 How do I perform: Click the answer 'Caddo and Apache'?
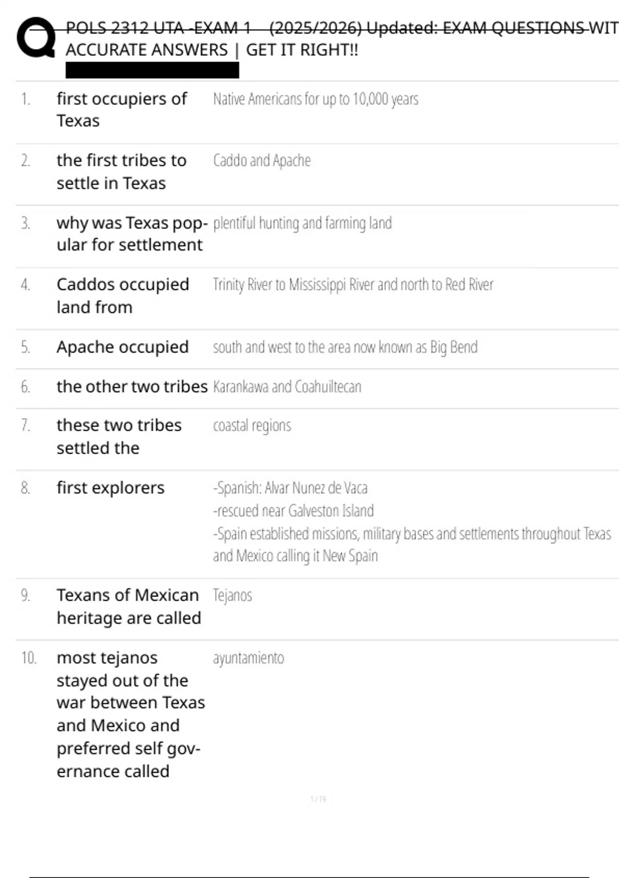point(262,161)
